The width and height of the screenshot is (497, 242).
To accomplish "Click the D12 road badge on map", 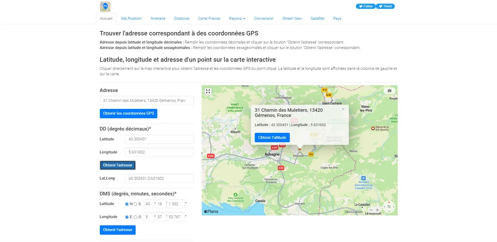I will coord(325,90).
